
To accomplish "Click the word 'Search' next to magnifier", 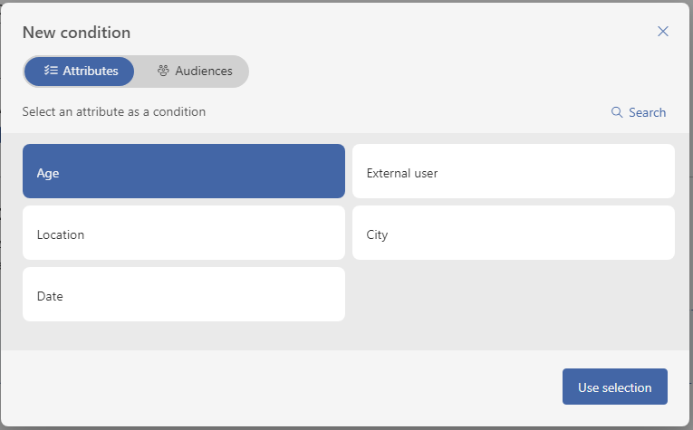I will [648, 112].
